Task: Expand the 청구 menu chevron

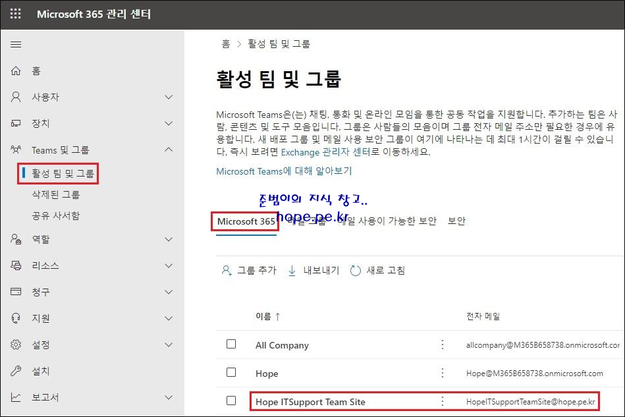Action: [x=169, y=292]
